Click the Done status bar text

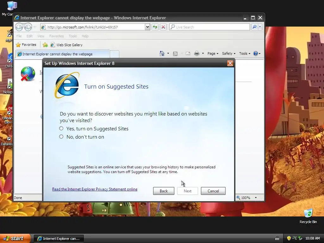pos(18,198)
